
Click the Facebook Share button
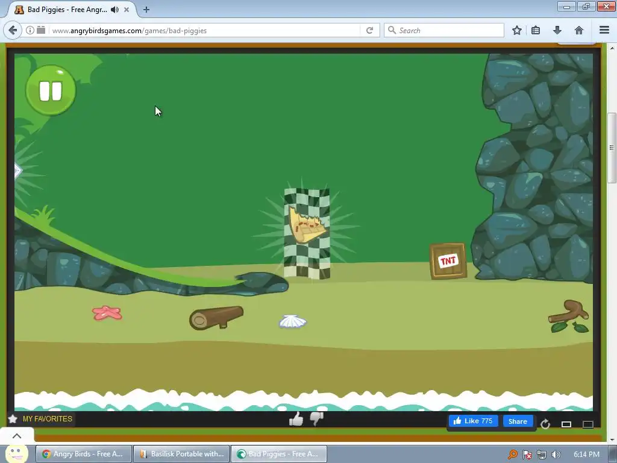(518, 421)
